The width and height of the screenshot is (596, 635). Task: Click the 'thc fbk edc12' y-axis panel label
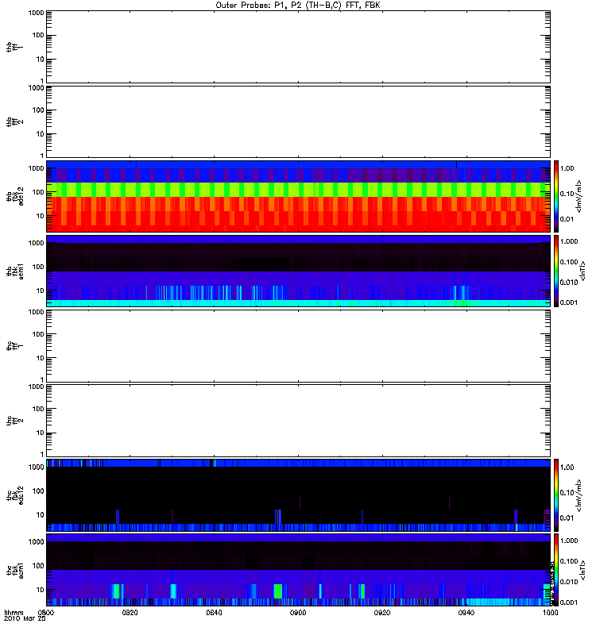pyautogui.click(x=15, y=495)
